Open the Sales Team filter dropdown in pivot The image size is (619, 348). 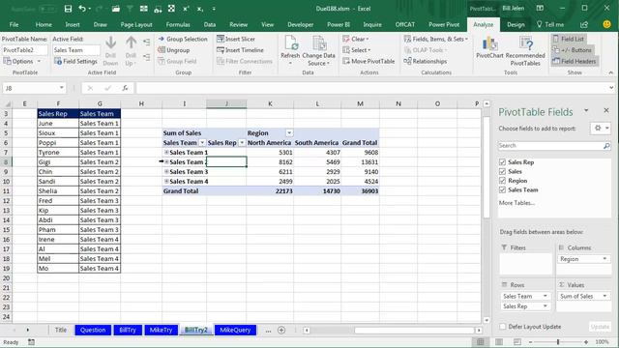pyautogui.click(x=202, y=143)
